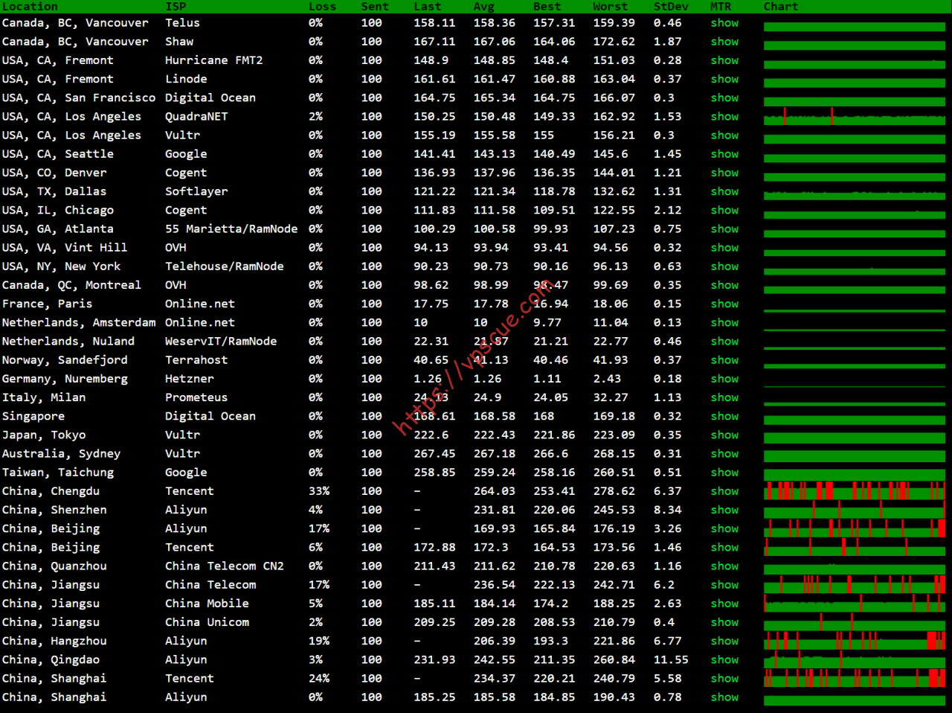Click the ISP column header
This screenshot has height=713, width=952.
click(176, 6)
